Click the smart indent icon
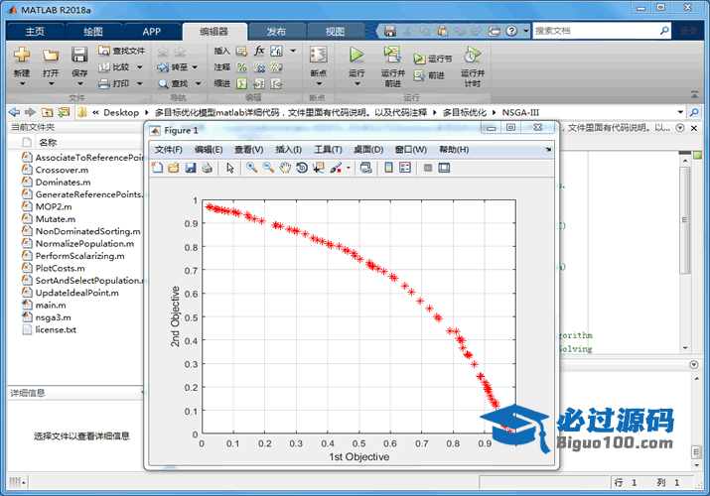The image size is (710, 496). click(x=242, y=83)
